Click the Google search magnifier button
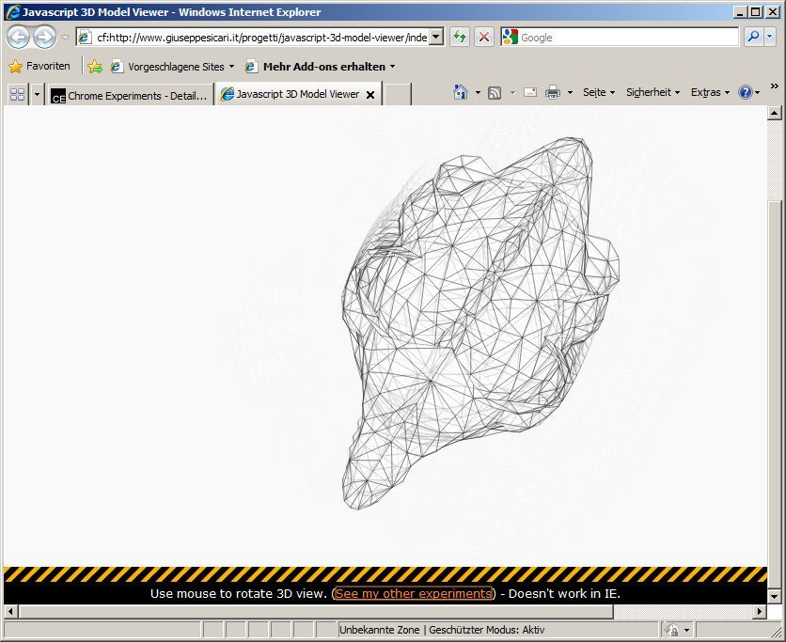 [x=753, y=37]
